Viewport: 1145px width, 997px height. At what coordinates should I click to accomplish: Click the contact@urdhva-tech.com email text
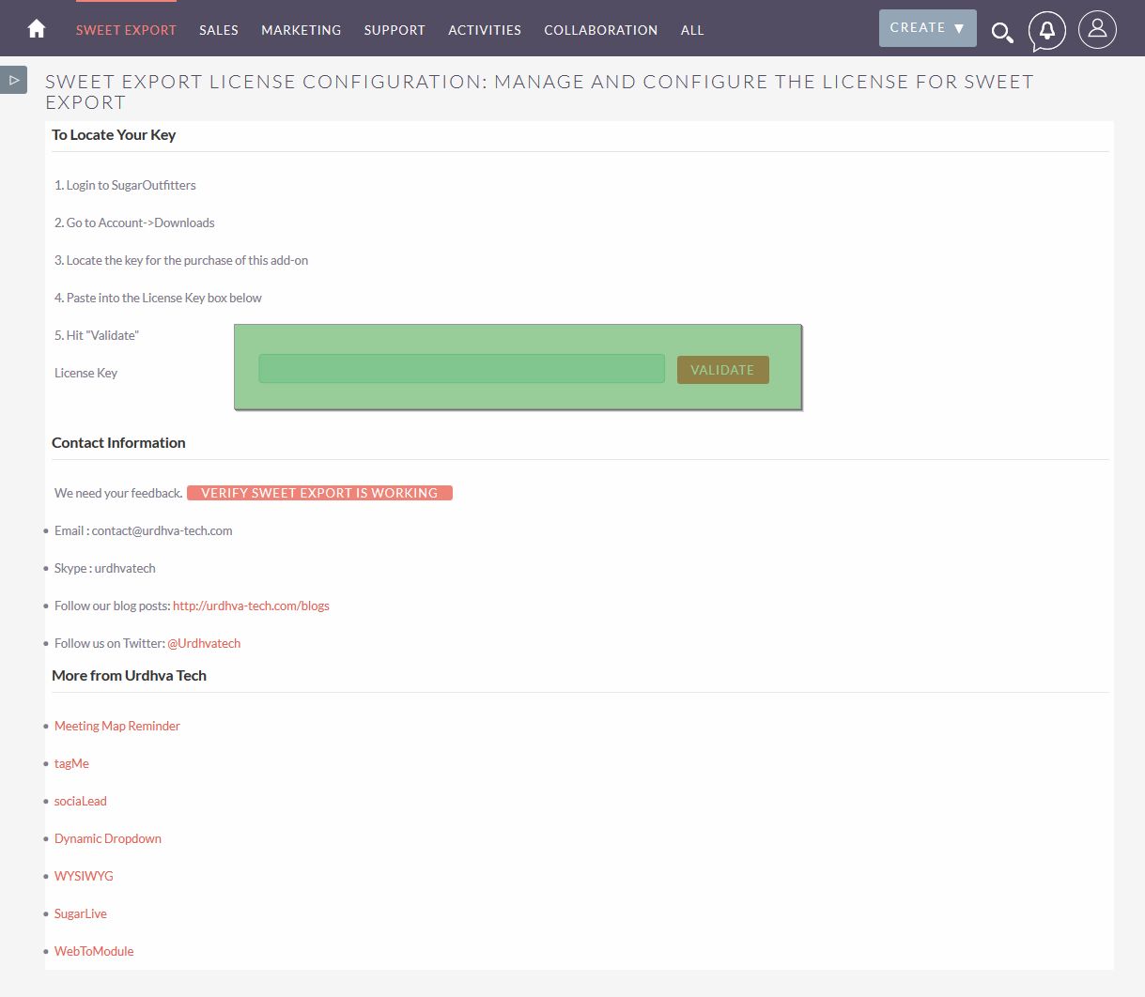(x=162, y=530)
